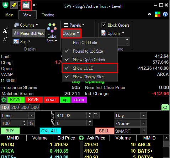170x158 pixels.
Task: Select the 100 share size tab
Action: [x=5, y=107]
